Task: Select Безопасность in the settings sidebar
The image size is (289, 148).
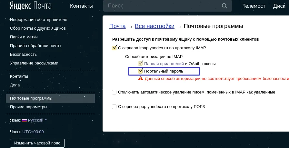Action: (x=23, y=54)
